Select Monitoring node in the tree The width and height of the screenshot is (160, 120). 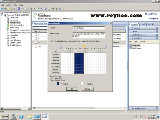pyautogui.click(x=14, y=20)
